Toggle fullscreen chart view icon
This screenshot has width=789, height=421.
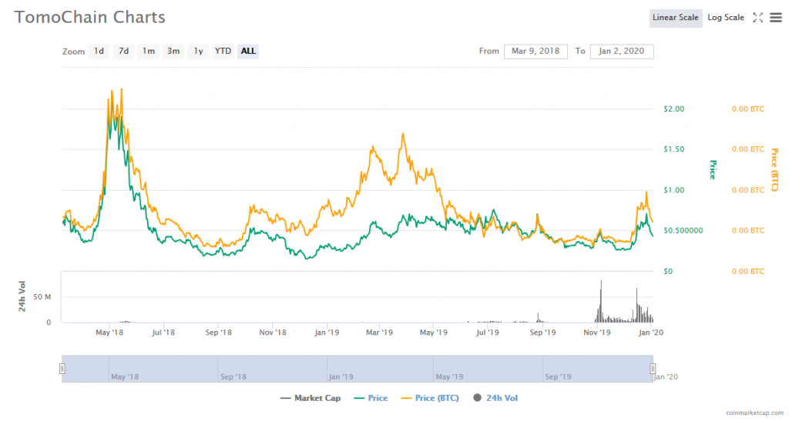(758, 18)
